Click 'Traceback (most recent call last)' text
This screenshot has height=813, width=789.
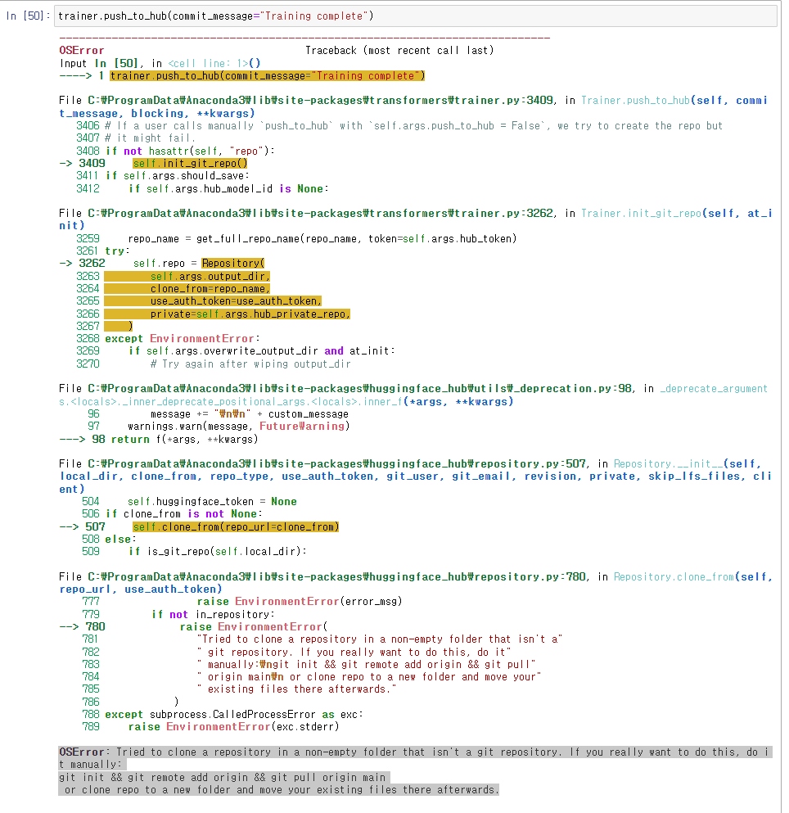point(399,50)
